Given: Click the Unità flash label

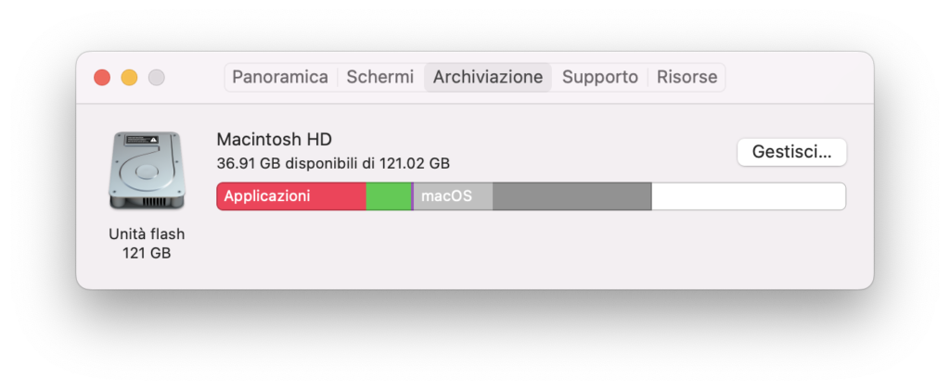Looking at the screenshot, I should (147, 233).
